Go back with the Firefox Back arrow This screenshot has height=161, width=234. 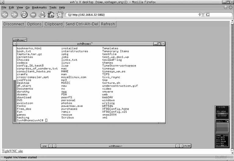[x=5, y=14]
